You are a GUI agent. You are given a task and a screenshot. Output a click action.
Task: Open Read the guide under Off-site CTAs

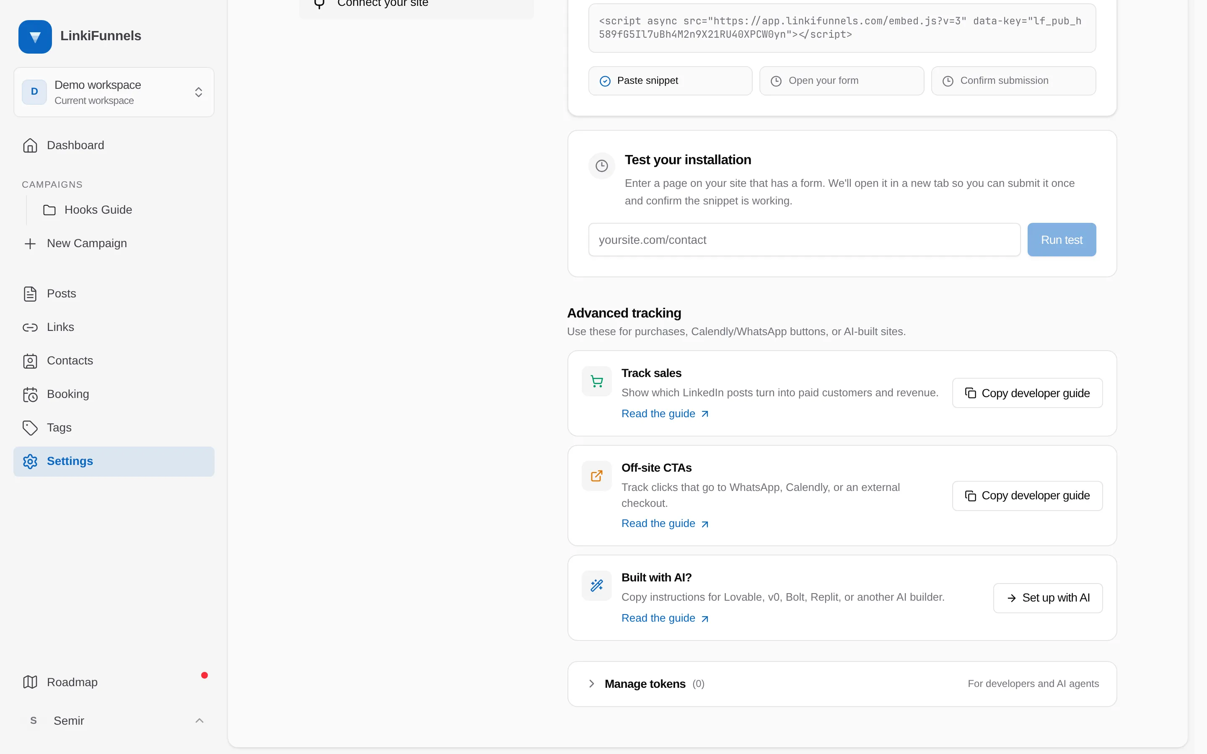665,524
